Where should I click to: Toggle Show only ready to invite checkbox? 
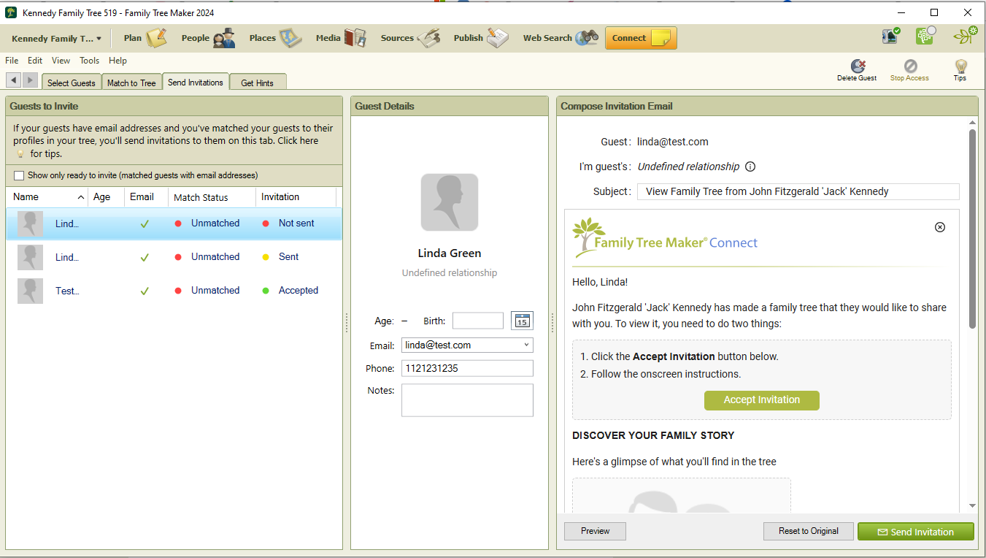(19, 175)
